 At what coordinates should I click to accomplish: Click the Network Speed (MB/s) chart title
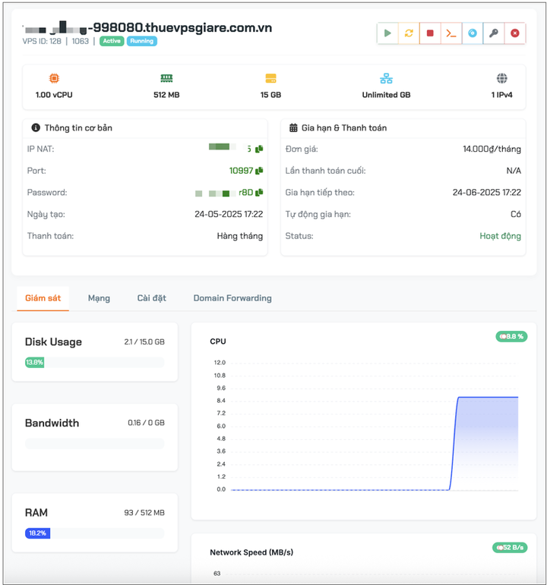pos(251,552)
